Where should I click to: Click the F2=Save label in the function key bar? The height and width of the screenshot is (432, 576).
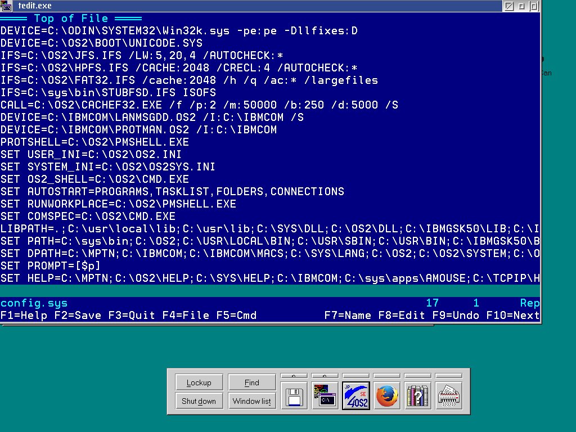78,316
